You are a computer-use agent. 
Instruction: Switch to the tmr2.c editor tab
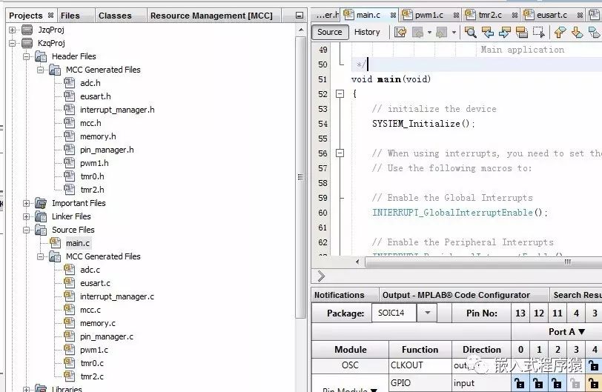coord(490,16)
